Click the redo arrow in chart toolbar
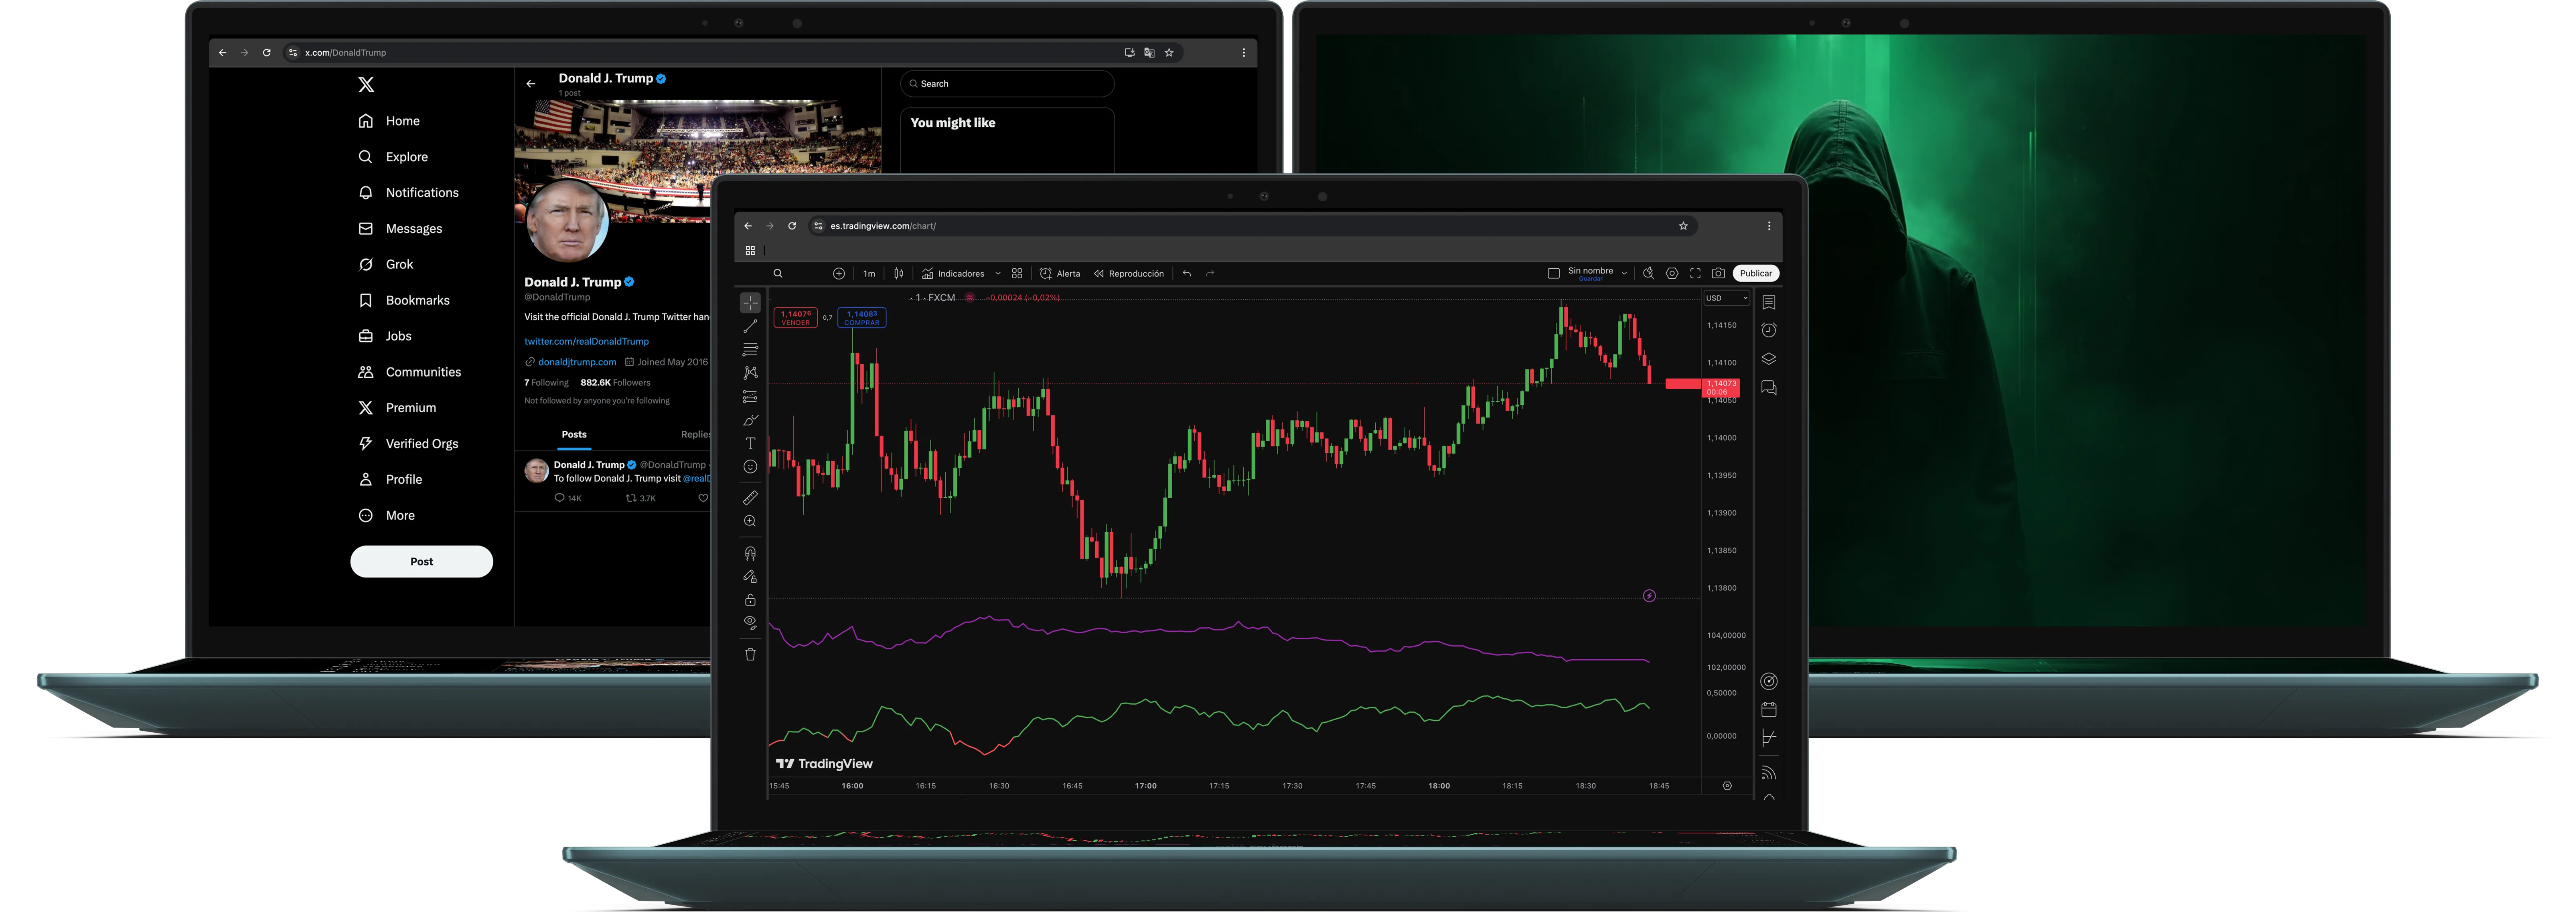The width and height of the screenshot is (2576, 912). coord(1210,273)
